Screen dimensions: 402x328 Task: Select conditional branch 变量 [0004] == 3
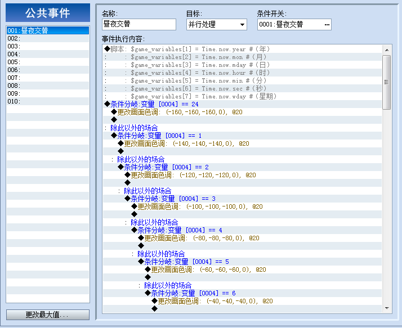pos(242,199)
